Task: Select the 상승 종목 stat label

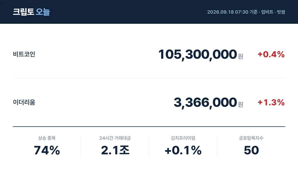Action: (47, 138)
